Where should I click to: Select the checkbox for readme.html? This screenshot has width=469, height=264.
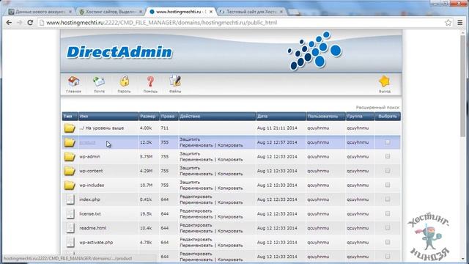pos(388,228)
